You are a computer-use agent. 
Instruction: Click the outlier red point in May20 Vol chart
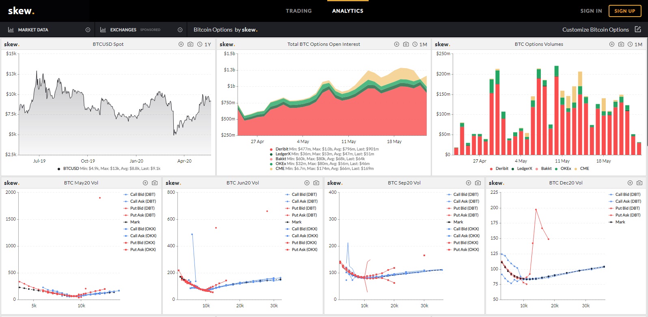point(100,198)
